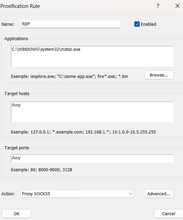
Task: Click the question mark help icon
Action: click(158, 6)
